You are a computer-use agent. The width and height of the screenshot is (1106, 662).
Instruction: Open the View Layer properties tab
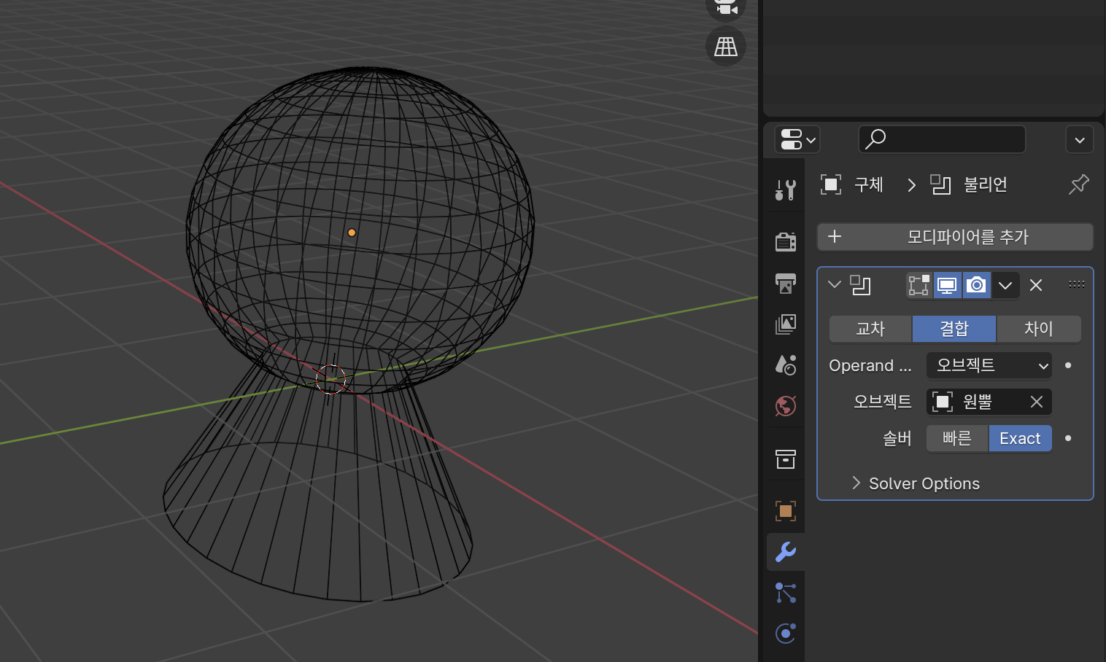(x=786, y=324)
